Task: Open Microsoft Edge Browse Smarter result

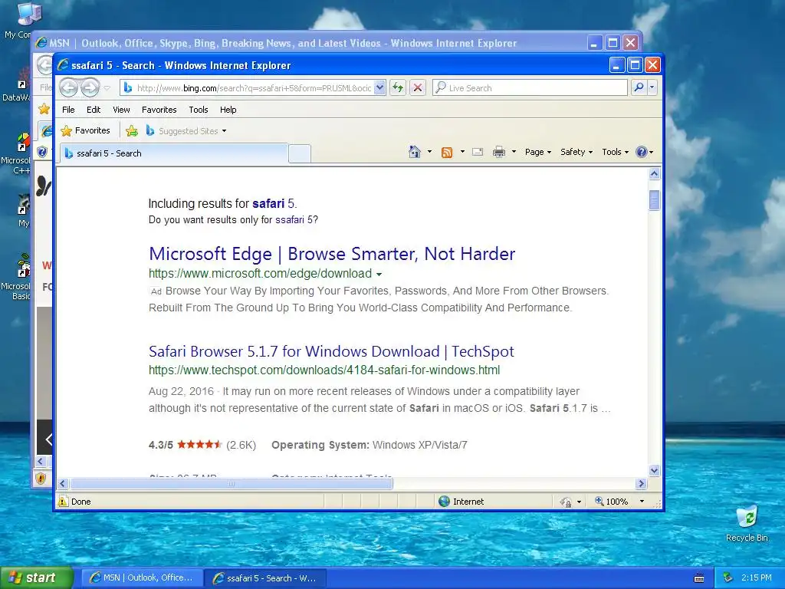Action: 332,254
